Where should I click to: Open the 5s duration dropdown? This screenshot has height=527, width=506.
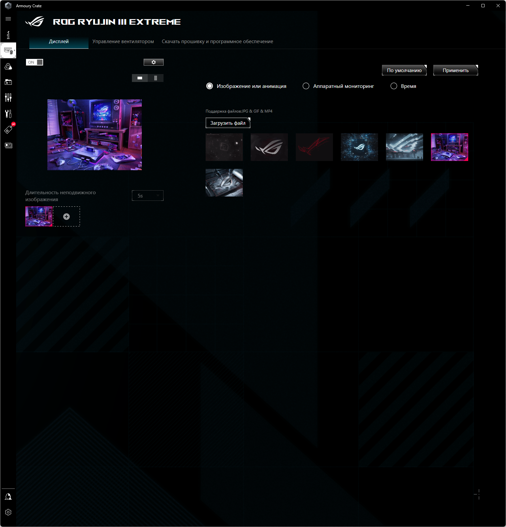[x=148, y=196]
